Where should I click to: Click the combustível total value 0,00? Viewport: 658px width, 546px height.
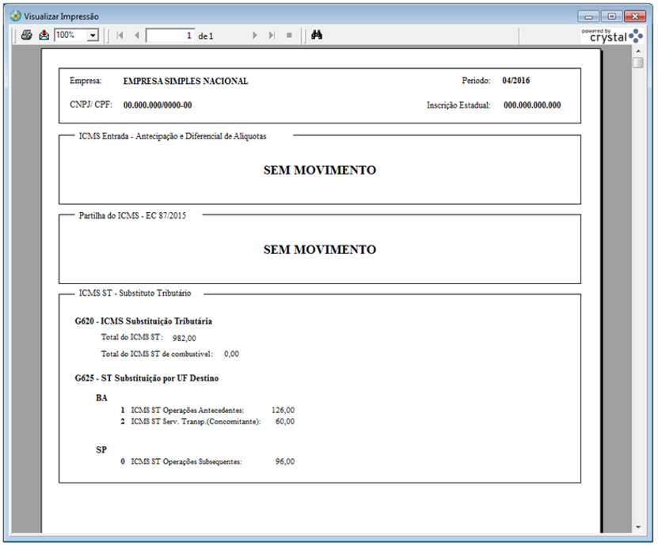coord(231,354)
